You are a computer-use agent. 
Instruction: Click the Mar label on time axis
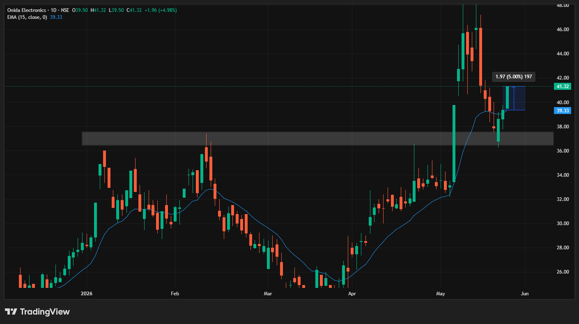coord(268,293)
